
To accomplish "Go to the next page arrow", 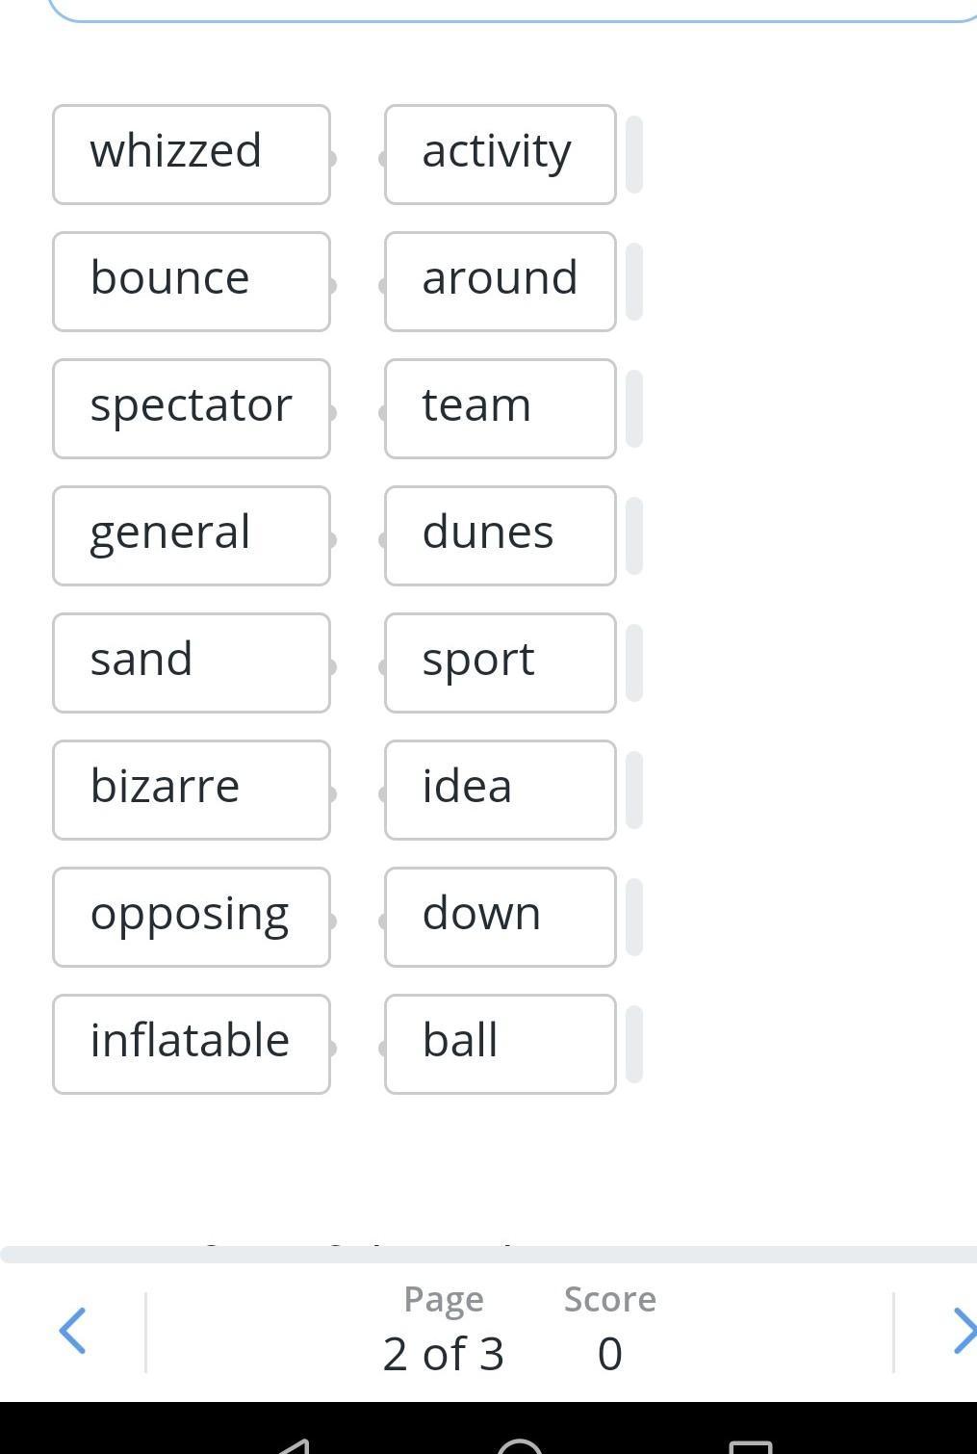I will [x=963, y=1331].
